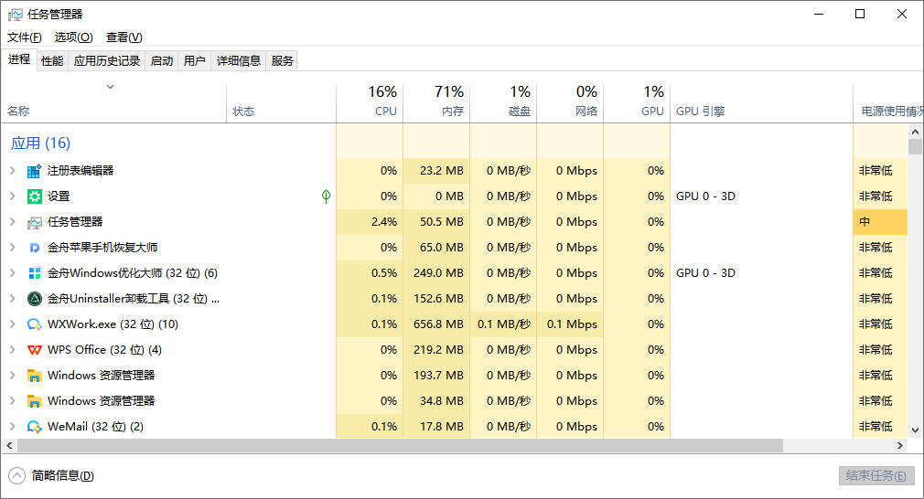Open the 选项(O) menu
The height and width of the screenshot is (499, 924).
pyautogui.click(x=74, y=37)
